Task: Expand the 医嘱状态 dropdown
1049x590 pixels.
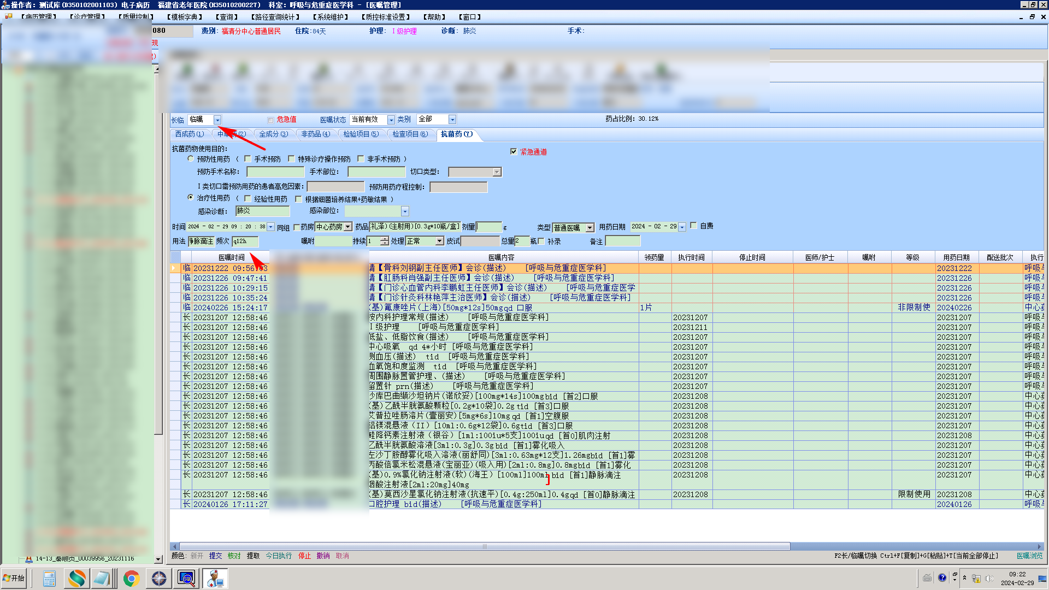Action: (x=391, y=120)
